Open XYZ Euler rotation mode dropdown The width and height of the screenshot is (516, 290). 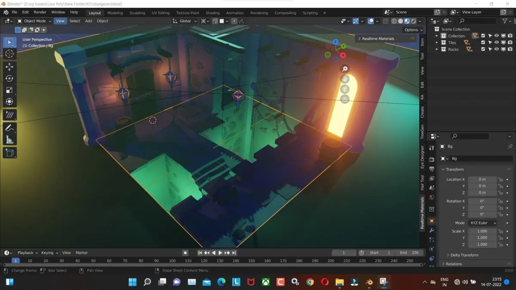(482, 223)
